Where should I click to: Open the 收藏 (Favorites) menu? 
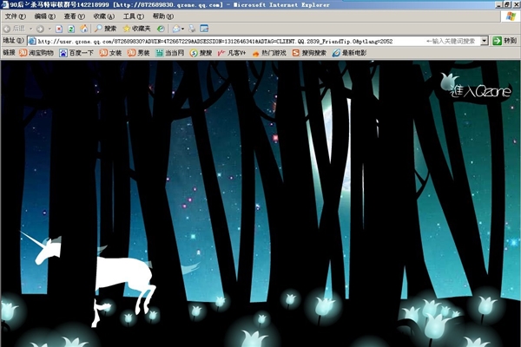click(x=104, y=16)
